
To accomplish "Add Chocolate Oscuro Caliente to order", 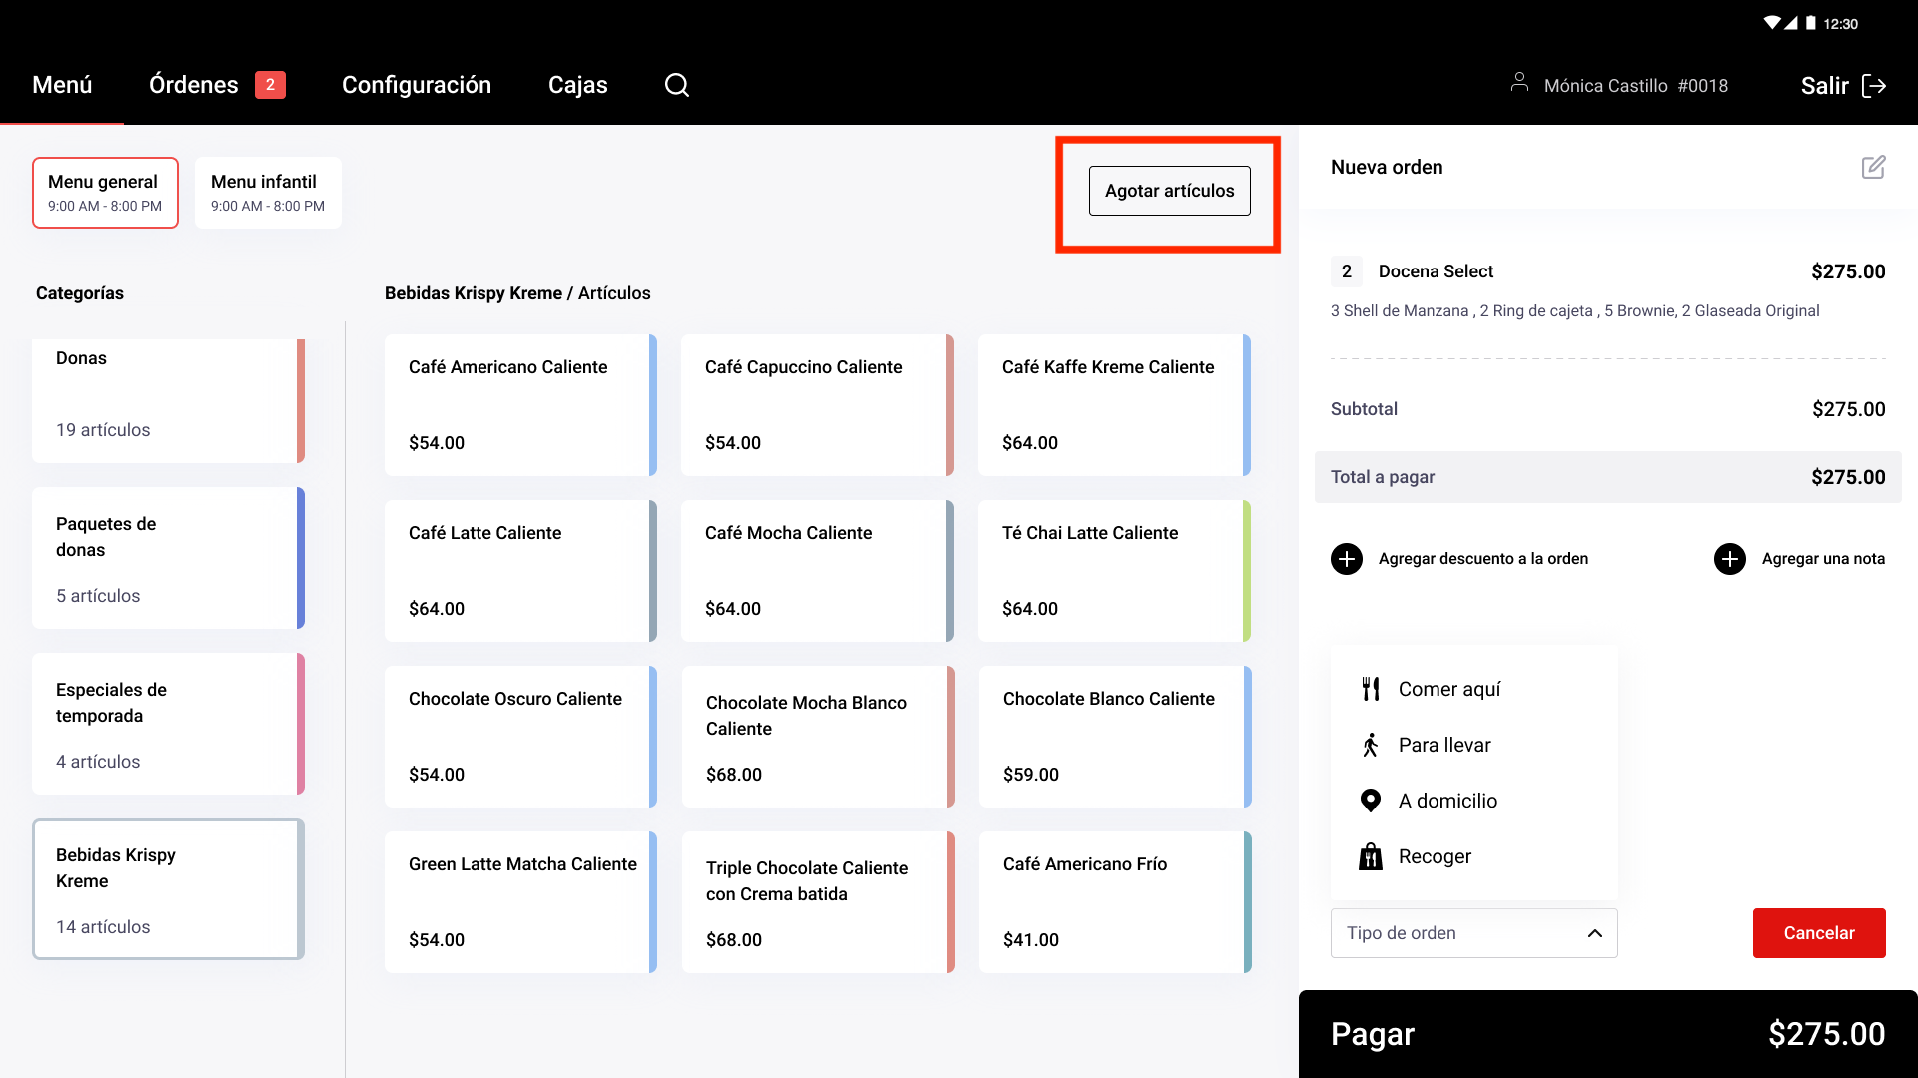I will pyautogui.click(x=520, y=737).
